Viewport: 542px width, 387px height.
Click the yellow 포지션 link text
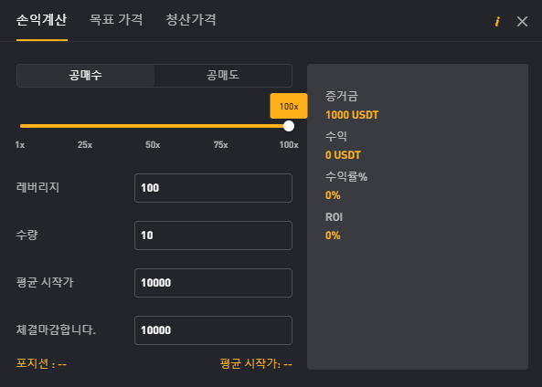[x=41, y=363]
